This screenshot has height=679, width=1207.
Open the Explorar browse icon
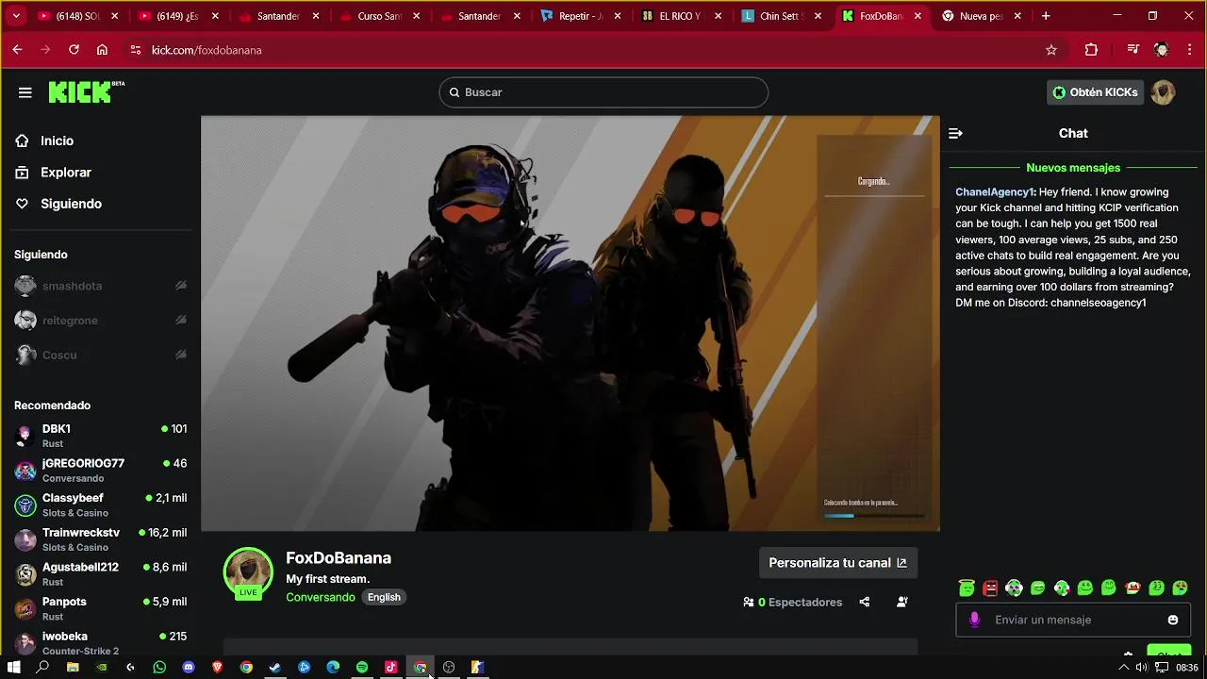click(x=23, y=173)
